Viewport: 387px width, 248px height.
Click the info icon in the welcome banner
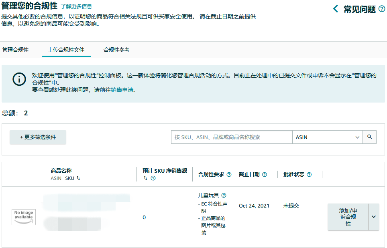[x=19, y=79]
